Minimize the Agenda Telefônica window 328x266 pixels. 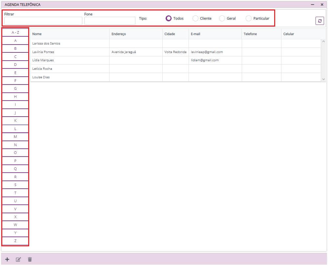pos(313,5)
